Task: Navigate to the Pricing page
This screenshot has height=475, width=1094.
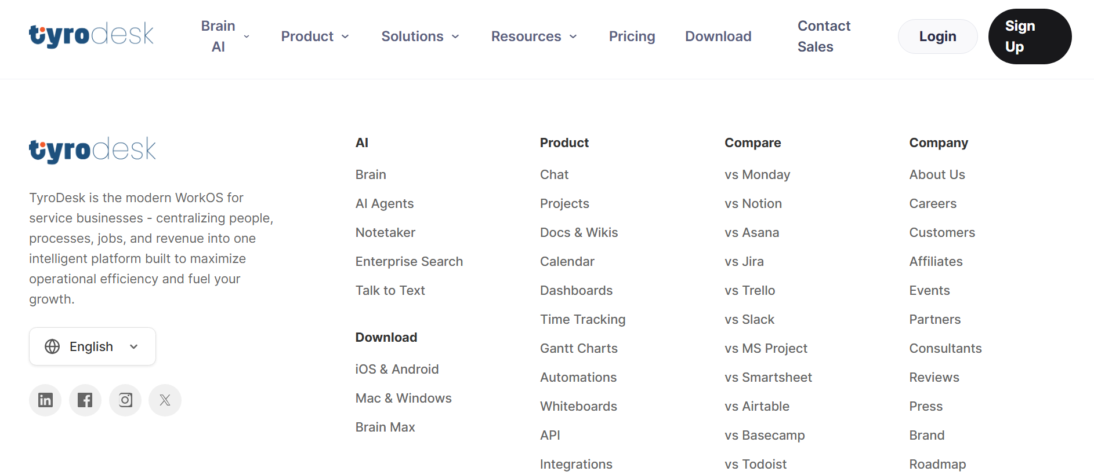Action: click(x=632, y=36)
